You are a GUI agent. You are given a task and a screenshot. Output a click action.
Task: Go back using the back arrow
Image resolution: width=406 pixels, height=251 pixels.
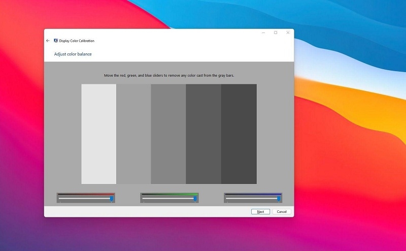coord(48,41)
